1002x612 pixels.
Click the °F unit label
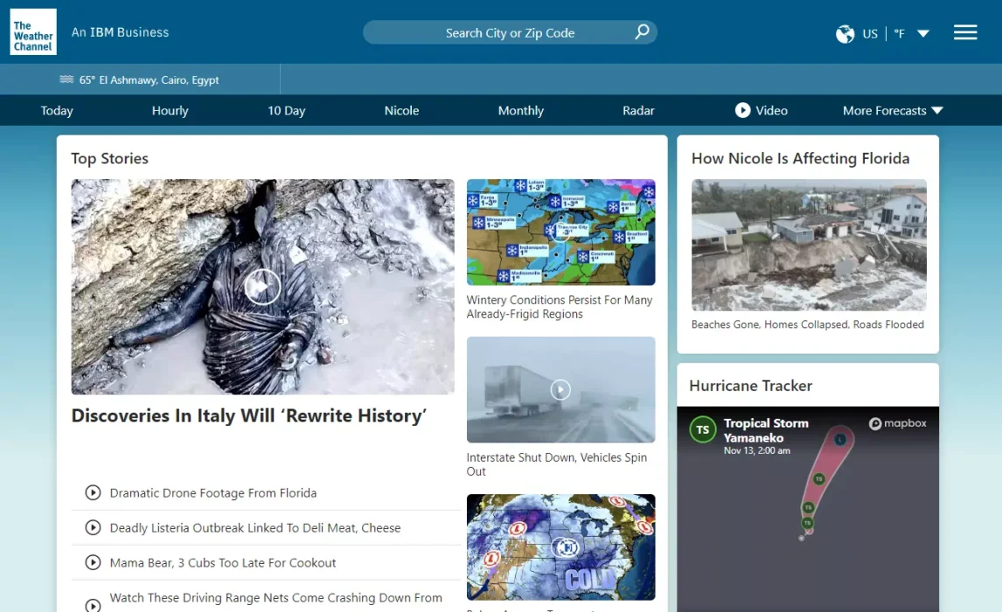[899, 34]
